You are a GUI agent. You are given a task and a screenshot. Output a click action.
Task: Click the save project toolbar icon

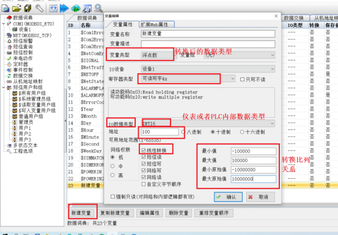tap(28, 9)
